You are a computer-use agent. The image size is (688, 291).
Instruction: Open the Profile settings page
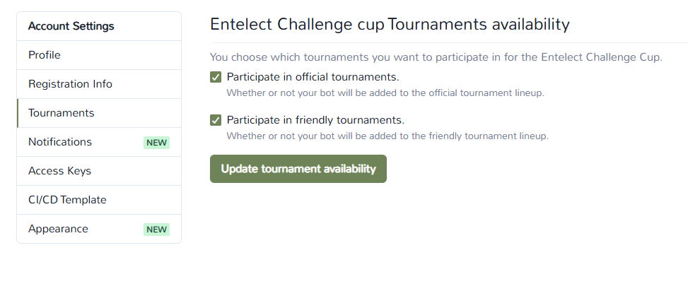pyautogui.click(x=99, y=55)
